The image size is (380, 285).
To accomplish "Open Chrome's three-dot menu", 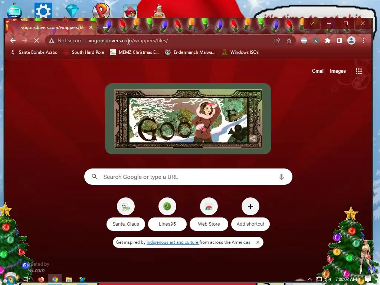I will tap(363, 41).
